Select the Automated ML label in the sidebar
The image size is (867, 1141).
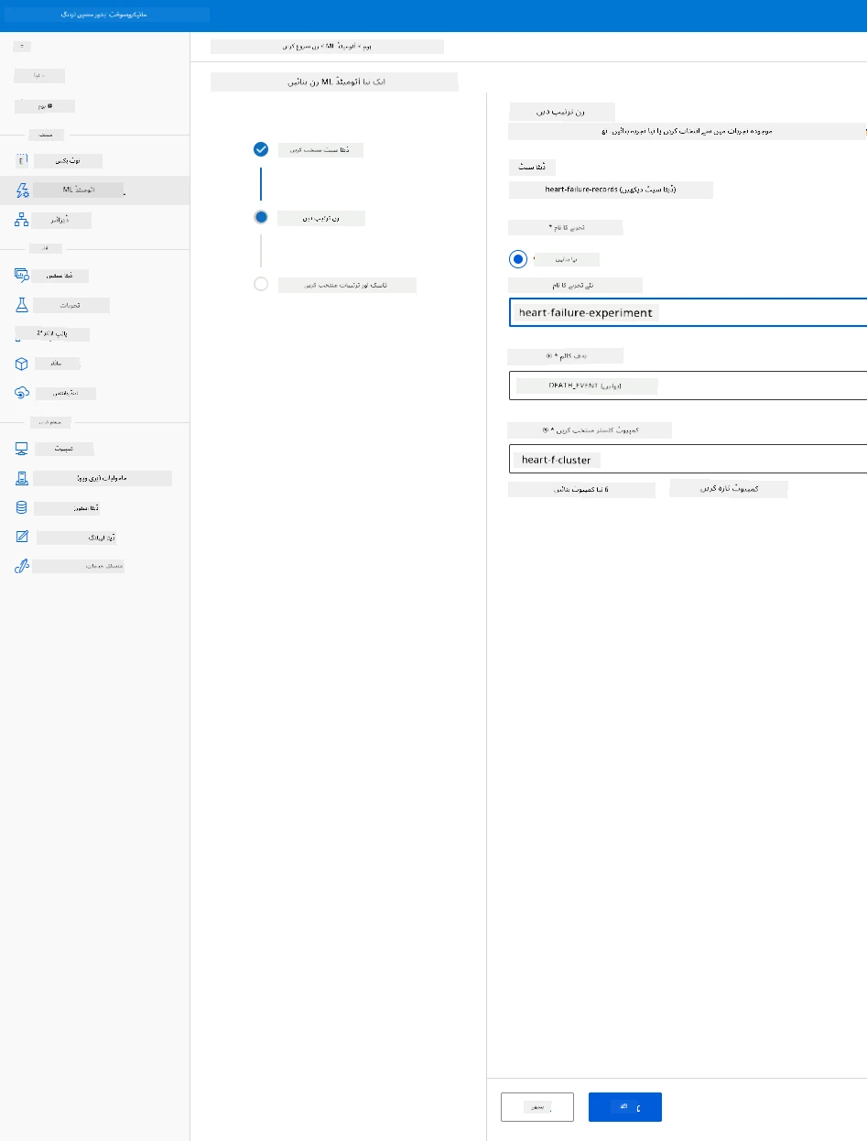[78, 190]
